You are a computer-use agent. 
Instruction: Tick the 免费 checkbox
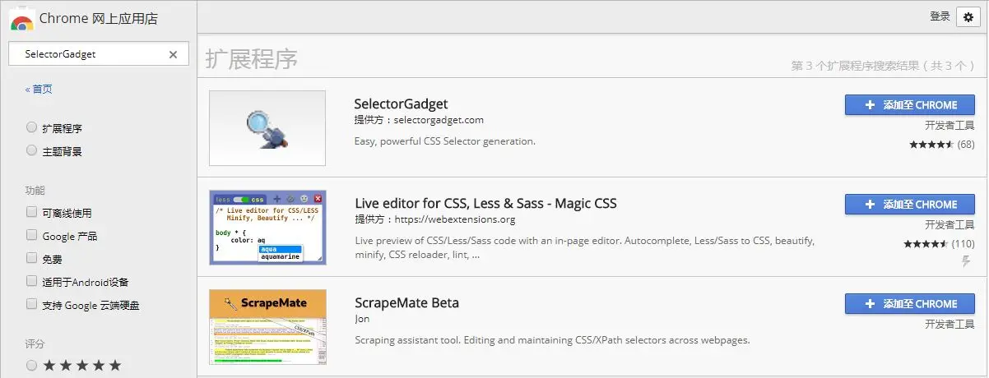(x=31, y=258)
